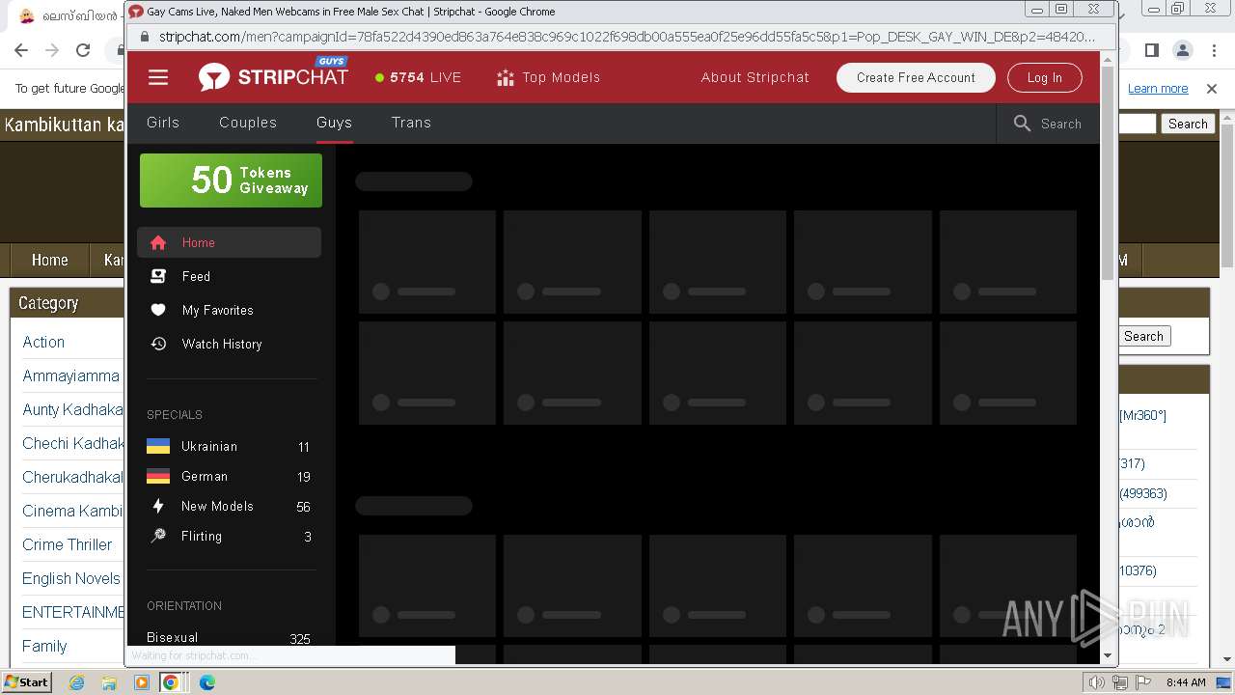Click the 5754 LIVE indicator
The image size is (1235, 695).
(x=419, y=77)
